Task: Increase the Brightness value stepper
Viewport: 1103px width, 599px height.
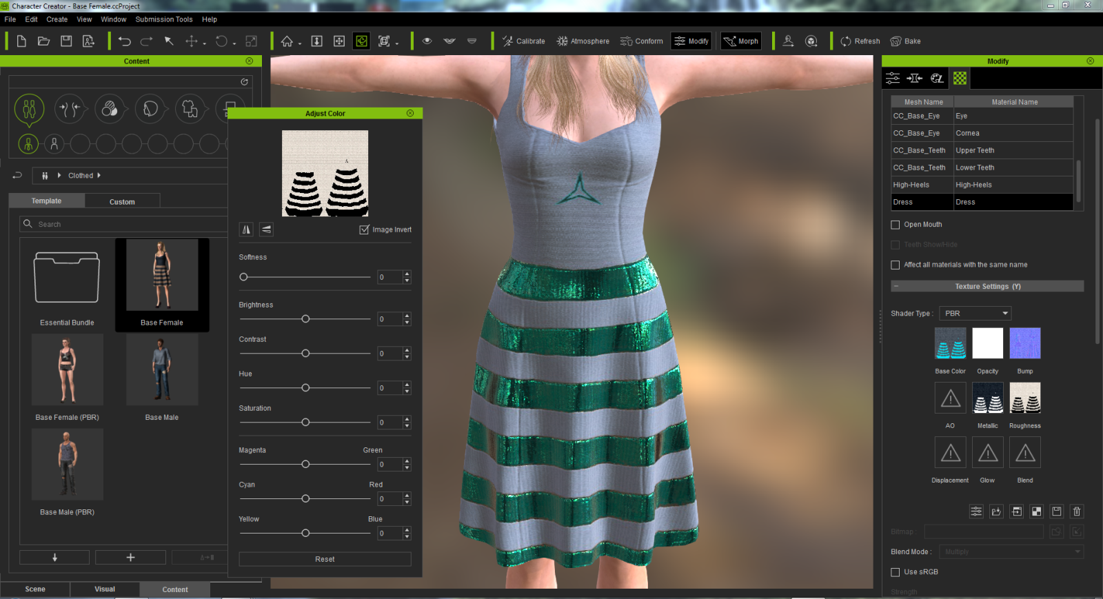Action: pos(407,316)
